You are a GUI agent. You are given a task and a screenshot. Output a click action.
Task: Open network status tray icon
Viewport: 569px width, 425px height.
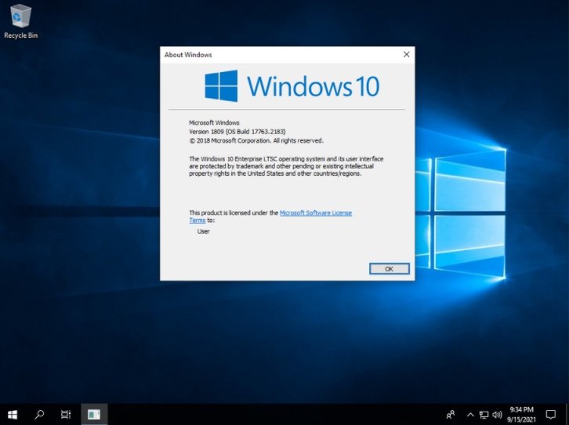(484, 415)
